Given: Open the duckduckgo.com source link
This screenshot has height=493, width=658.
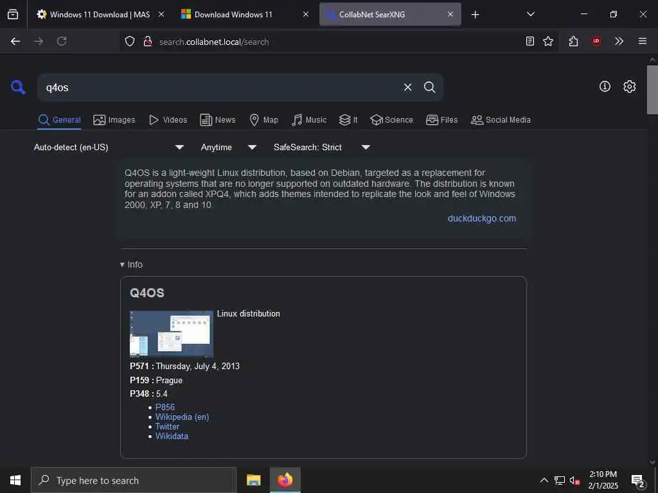Looking at the screenshot, I should pyautogui.click(x=482, y=218).
